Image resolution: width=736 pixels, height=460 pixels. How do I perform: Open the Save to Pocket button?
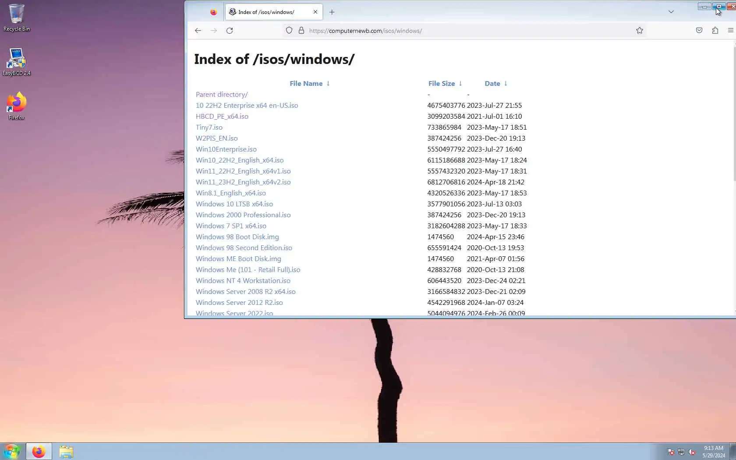pos(699,31)
